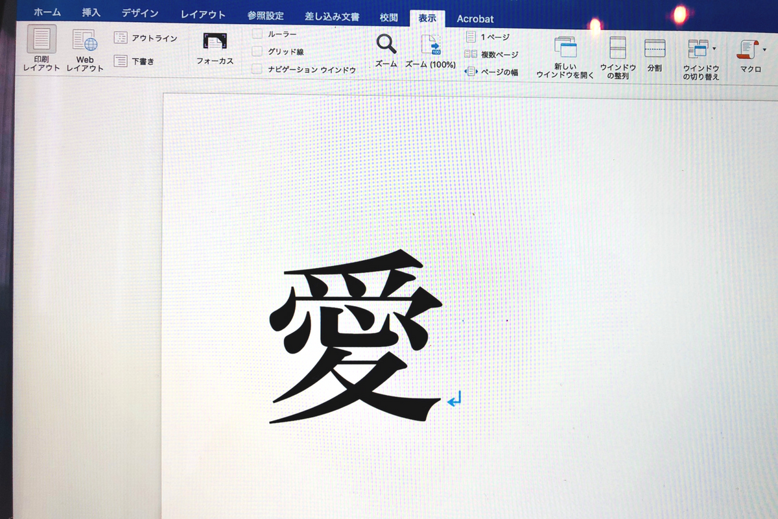
Task: Switch to 印刷レイアウト view
Action: pos(41,48)
